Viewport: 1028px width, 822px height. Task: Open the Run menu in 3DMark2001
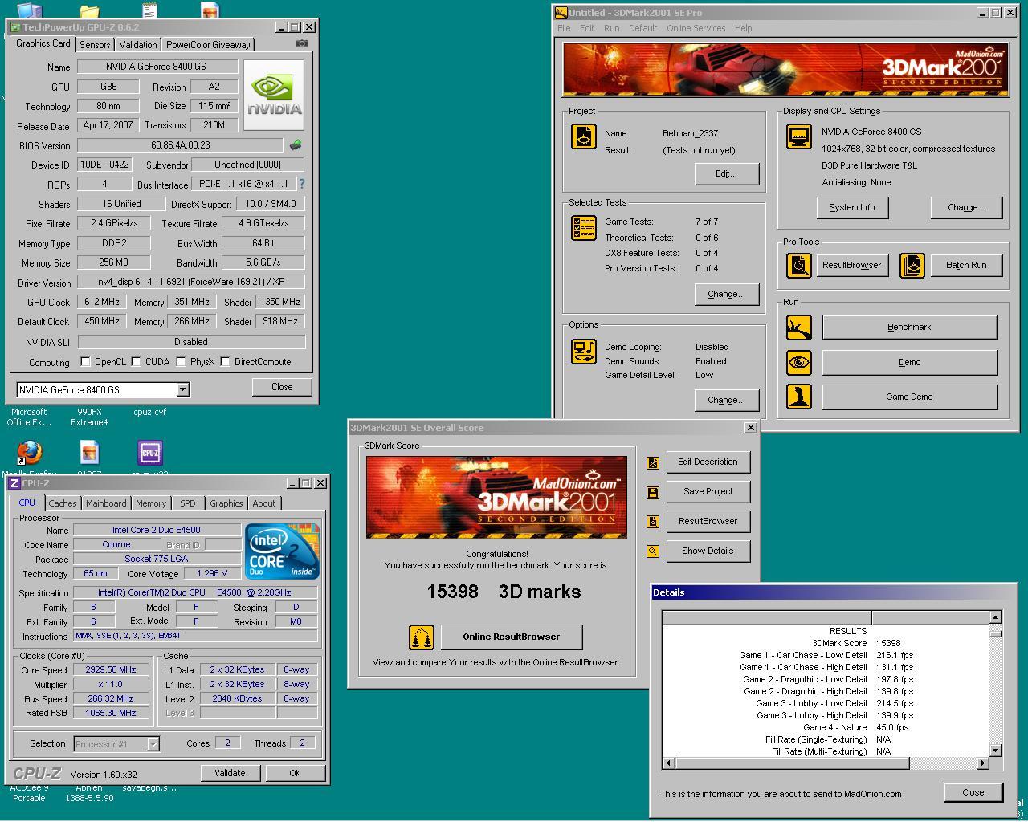coord(612,28)
